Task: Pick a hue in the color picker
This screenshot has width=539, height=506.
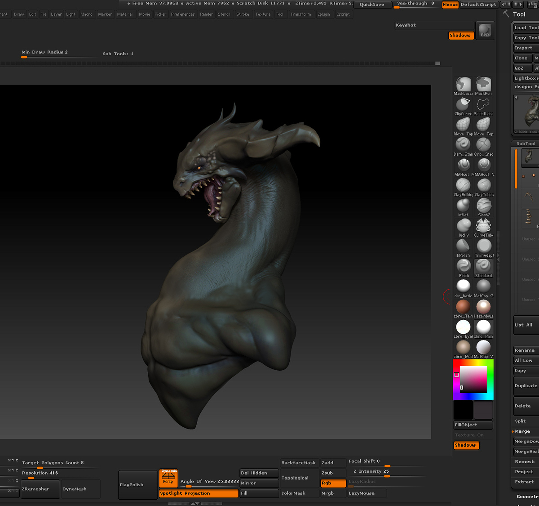Action: pos(473,380)
